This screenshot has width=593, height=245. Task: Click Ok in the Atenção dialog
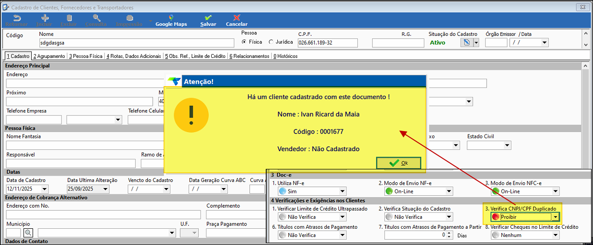(x=399, y=163)
